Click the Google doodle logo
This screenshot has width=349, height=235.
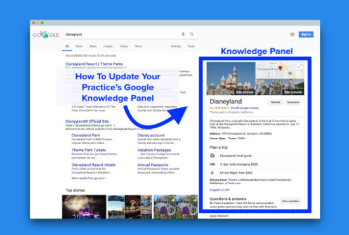point(46,34)
